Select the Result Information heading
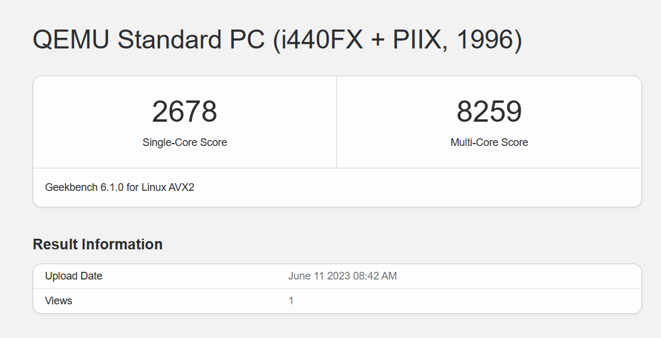This screenshot has height=338, width=661. (98, 244)
